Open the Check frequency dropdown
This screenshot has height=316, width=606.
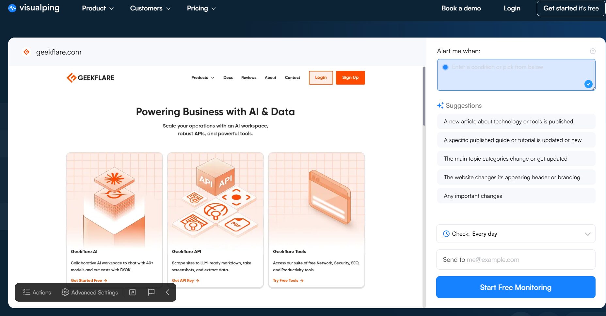[x=516, y=234]
